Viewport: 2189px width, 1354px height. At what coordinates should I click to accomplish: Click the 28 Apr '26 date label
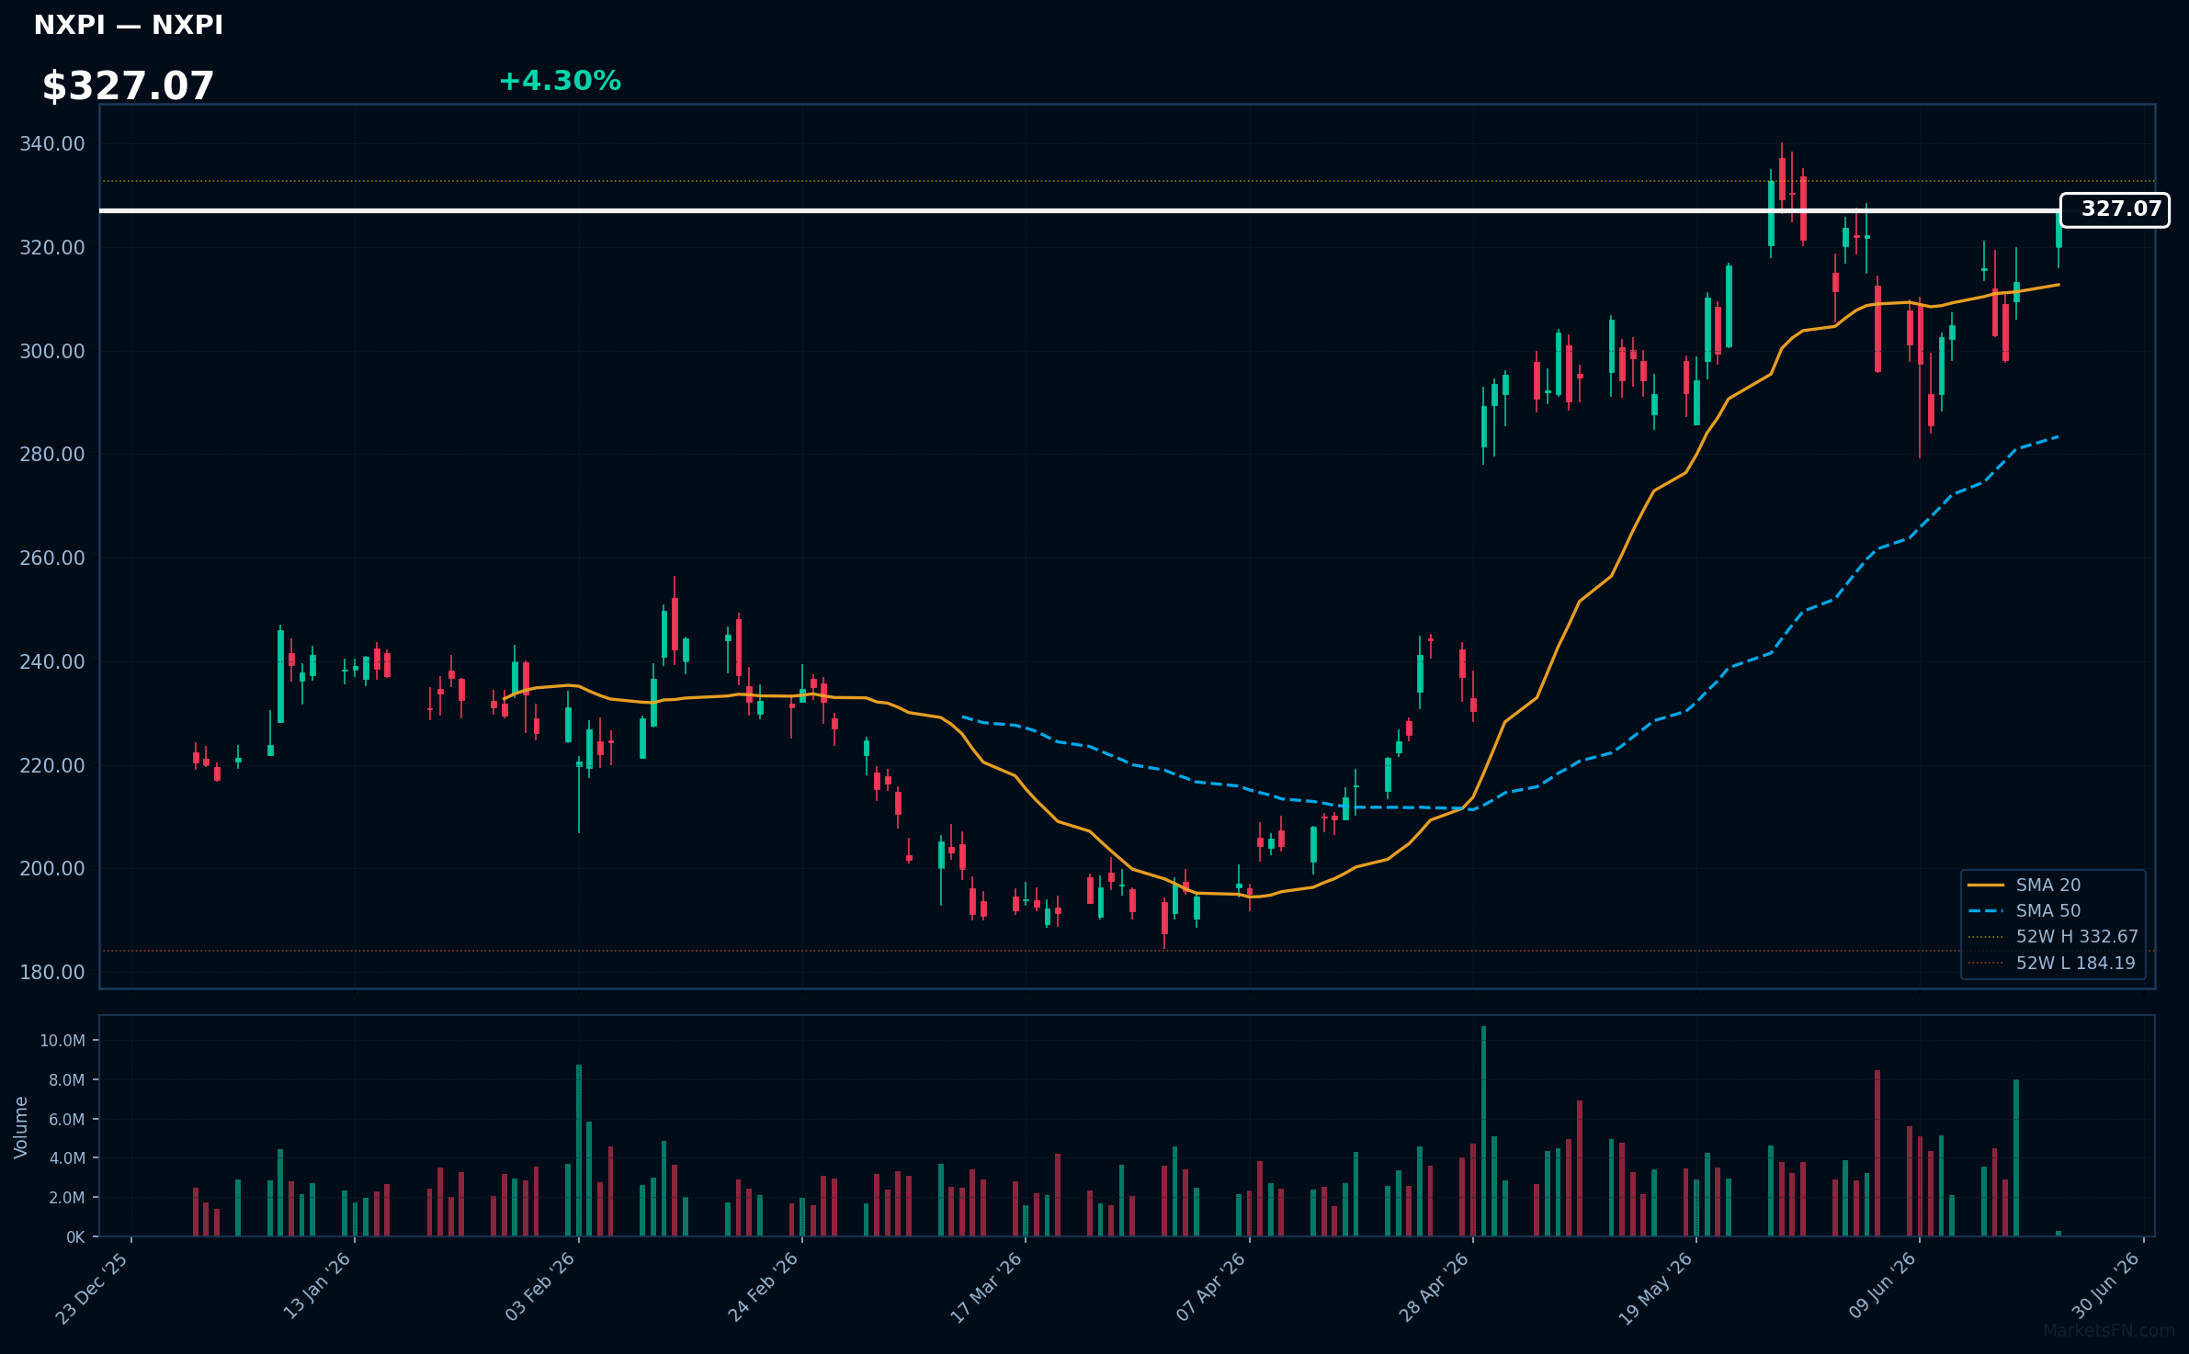1435,1286
